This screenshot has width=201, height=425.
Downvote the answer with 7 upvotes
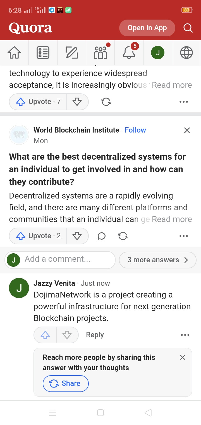[x=77, y=102]
